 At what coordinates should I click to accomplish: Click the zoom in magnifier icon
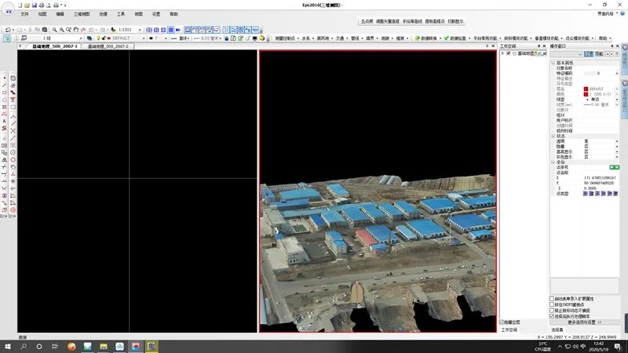pyautogui.click(x=54, y=29)
